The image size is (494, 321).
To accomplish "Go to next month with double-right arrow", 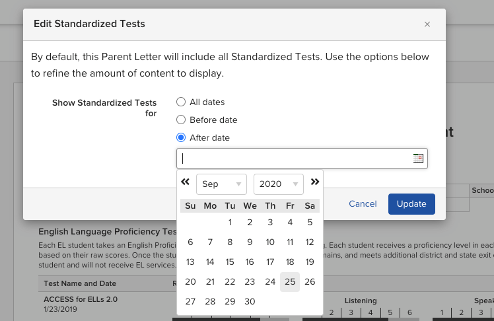I will [315, 182].
